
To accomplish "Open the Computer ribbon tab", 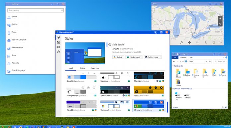I will click(183, 58).
